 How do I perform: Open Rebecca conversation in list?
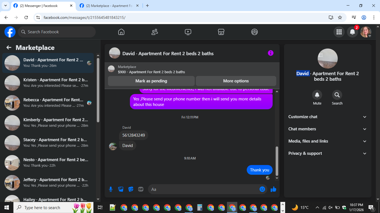(x=48, y=103)
